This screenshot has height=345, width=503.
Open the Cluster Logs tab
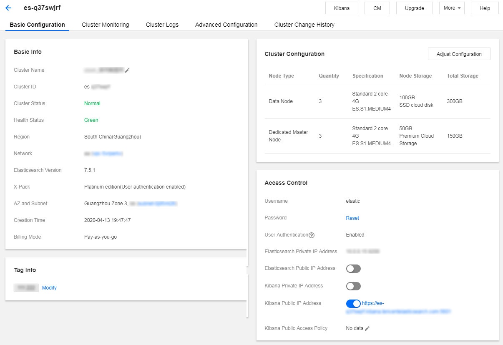162,25
